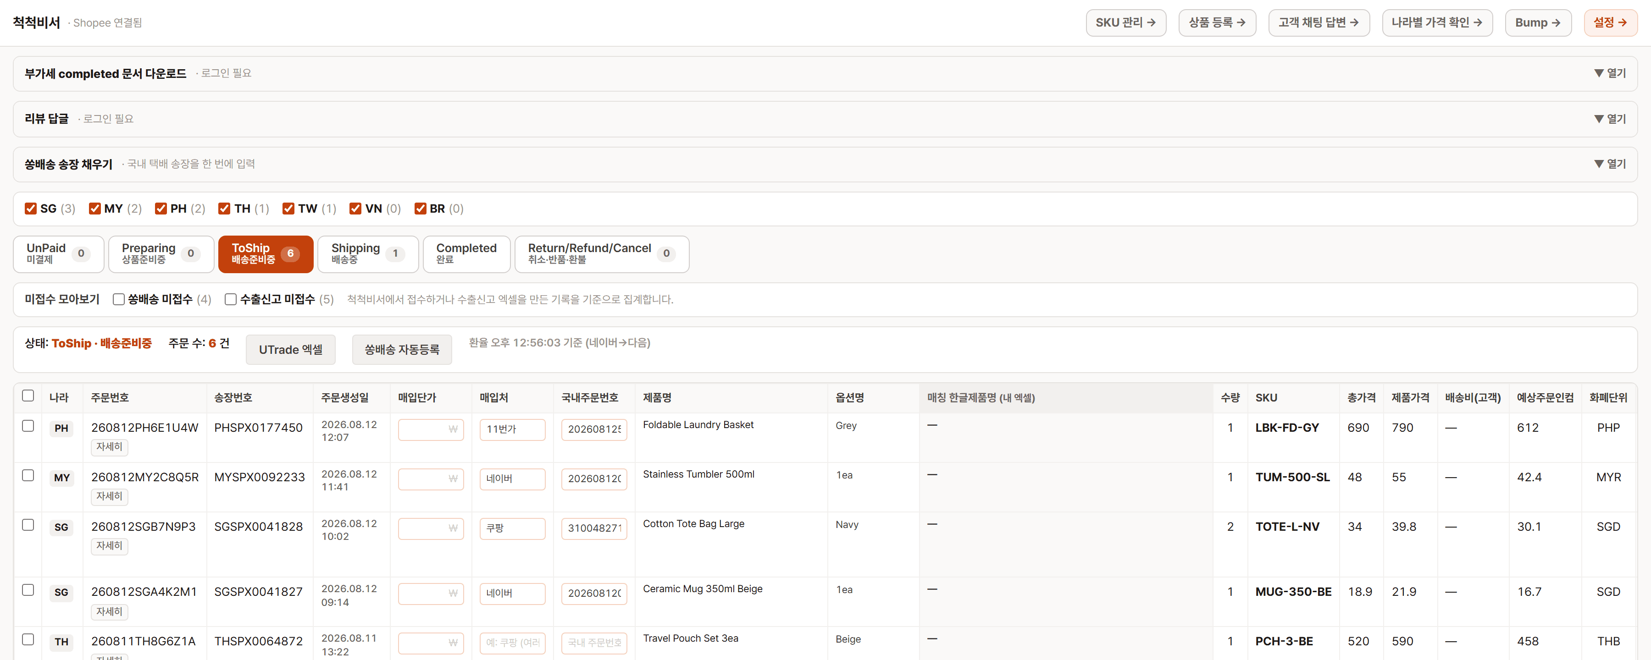Click the UTrade 엑셀 button

pyautogui.click(x=290, y=349)
